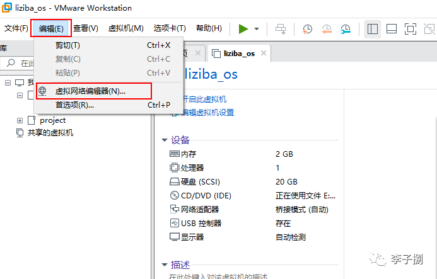Open 首选项(R)... entry

[x=108, y=105]
